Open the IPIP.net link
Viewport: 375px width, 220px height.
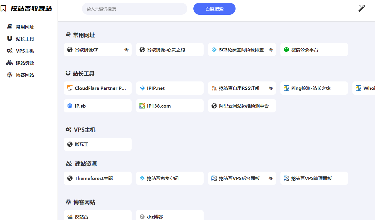pyautogui.click(x=170, y=88)
